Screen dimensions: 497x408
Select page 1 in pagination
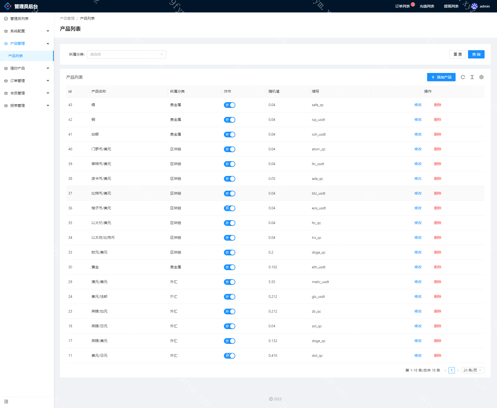click(x=452, y=370)
